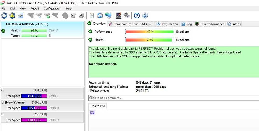259x131 pixels.
Task: Open the Disk menu
Action: tap(13, 9)
